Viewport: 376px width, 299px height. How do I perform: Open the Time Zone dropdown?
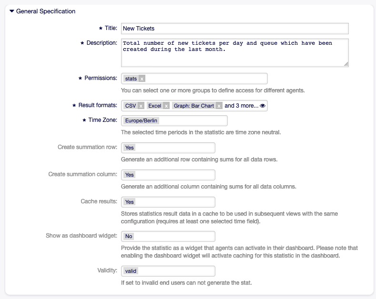(174, 121)
